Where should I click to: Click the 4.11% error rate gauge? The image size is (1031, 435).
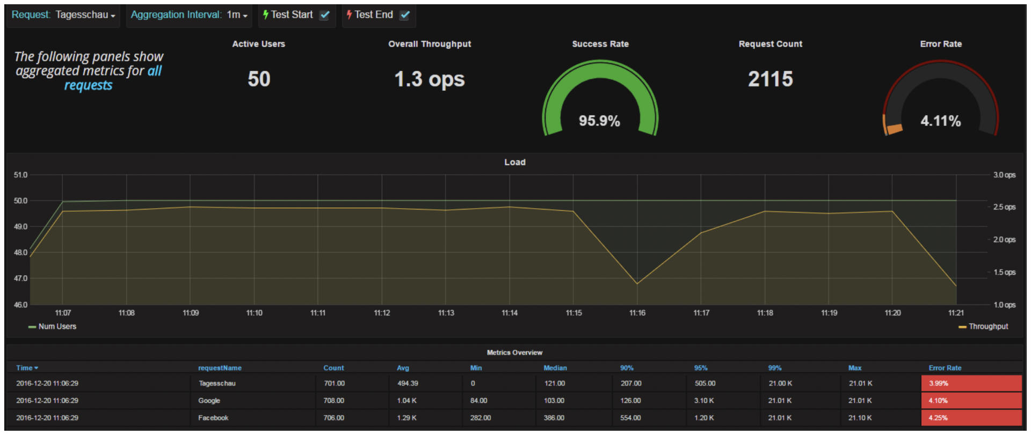click(x=941, y=98)
